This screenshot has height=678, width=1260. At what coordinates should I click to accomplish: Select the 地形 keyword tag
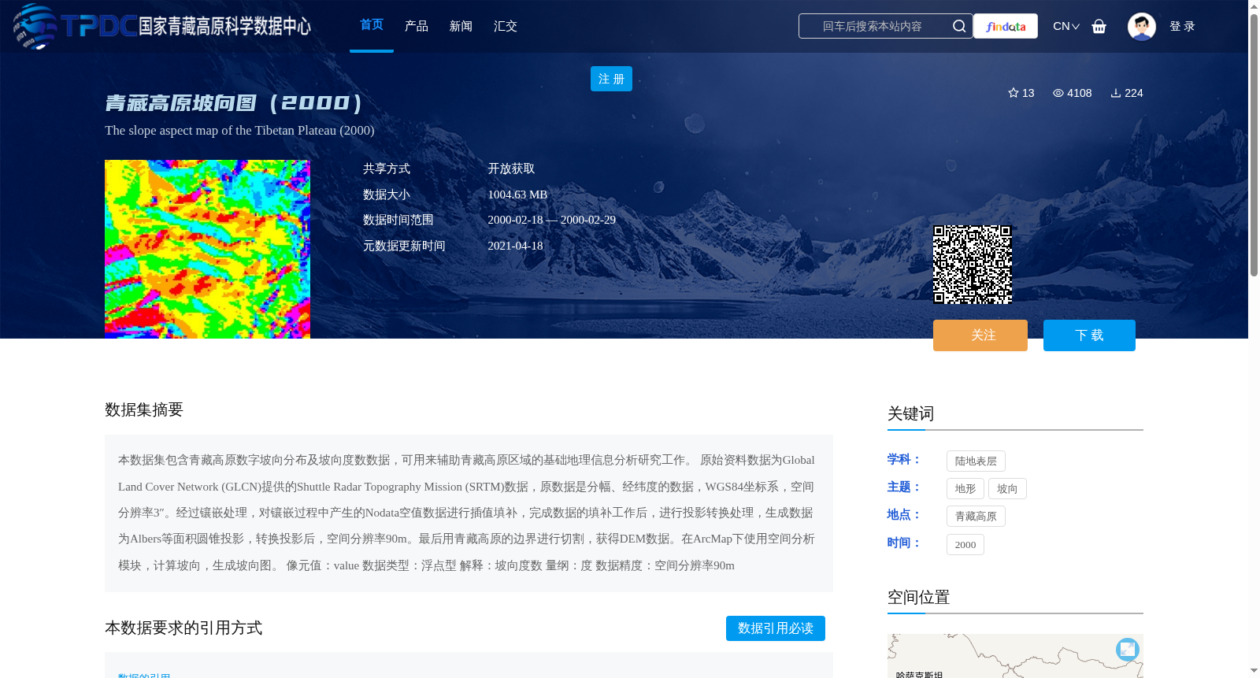pyautogui.click(x=965, y=488)
